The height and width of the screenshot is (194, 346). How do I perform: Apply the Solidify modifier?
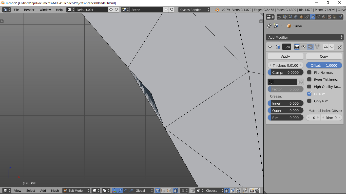click(x=285, y=56)
